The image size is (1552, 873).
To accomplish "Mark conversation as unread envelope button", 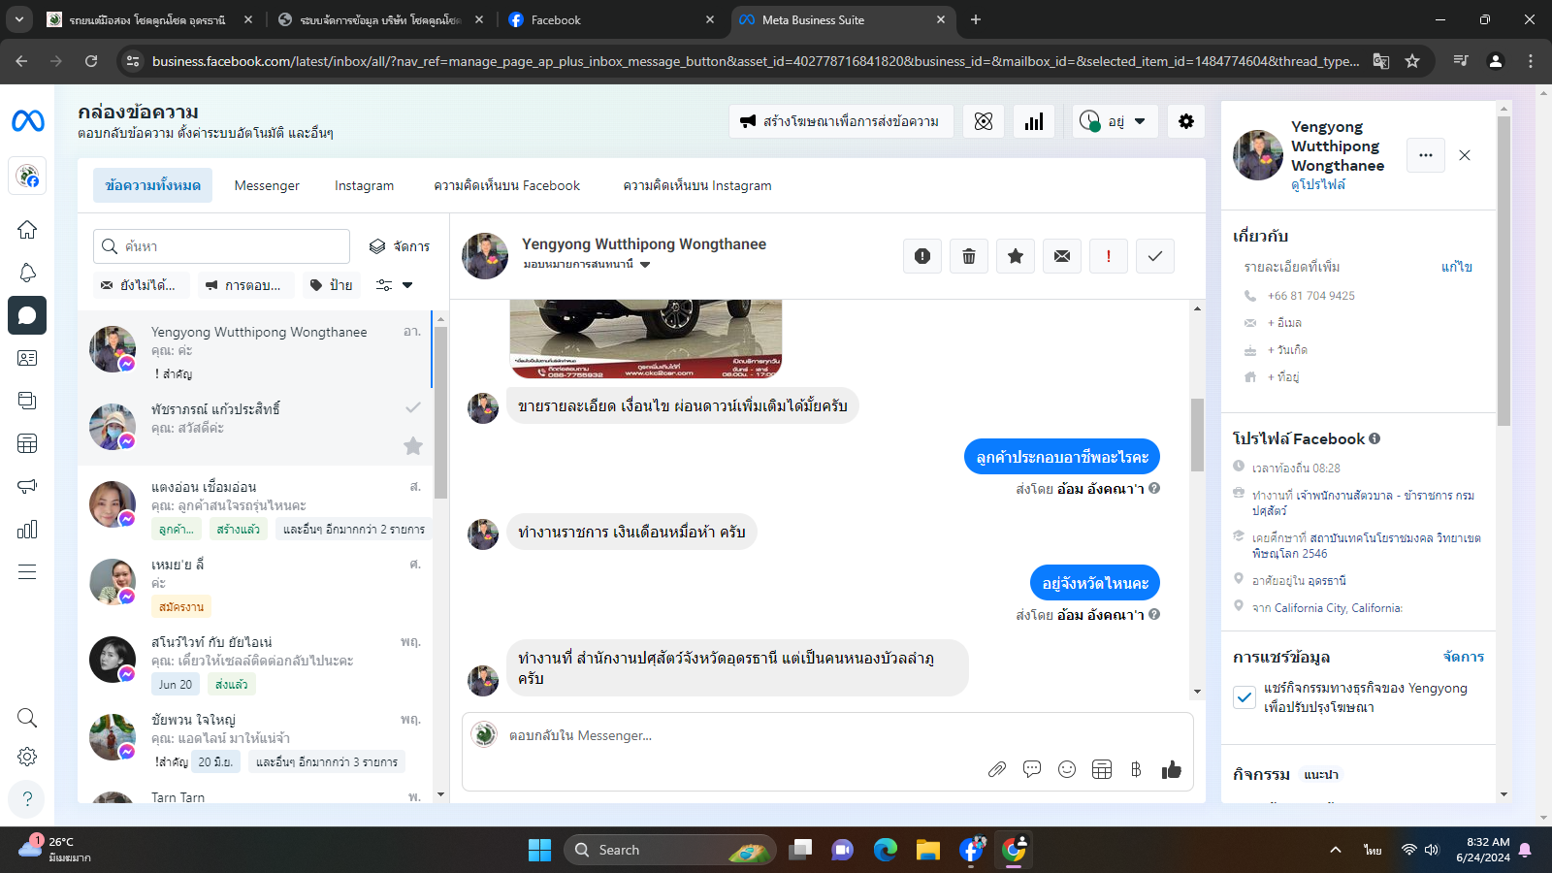I will tap(1062, 256).
